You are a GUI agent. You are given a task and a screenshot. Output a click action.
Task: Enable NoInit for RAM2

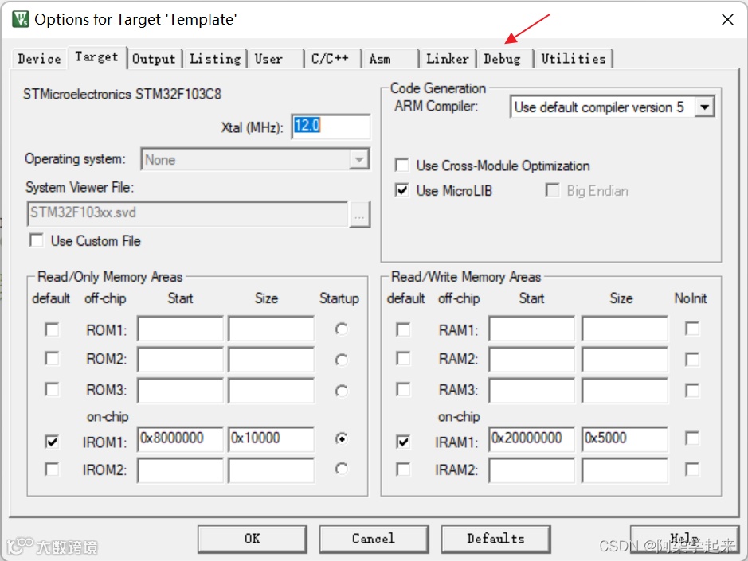point(692,360)
